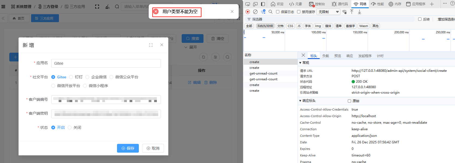This screenshot has height=163, width=455.
Task: Click the 应用名 input field
Action: click(106, 63)
